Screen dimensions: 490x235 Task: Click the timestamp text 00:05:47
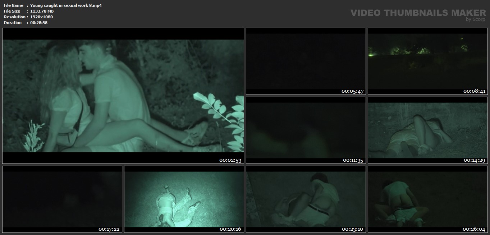pyautogui.click(x=352, y=91)
